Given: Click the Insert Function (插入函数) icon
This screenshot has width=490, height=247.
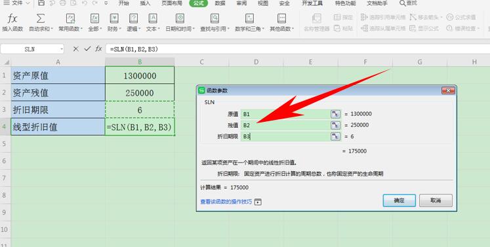Looking at the screenshot, I should 12,19.
